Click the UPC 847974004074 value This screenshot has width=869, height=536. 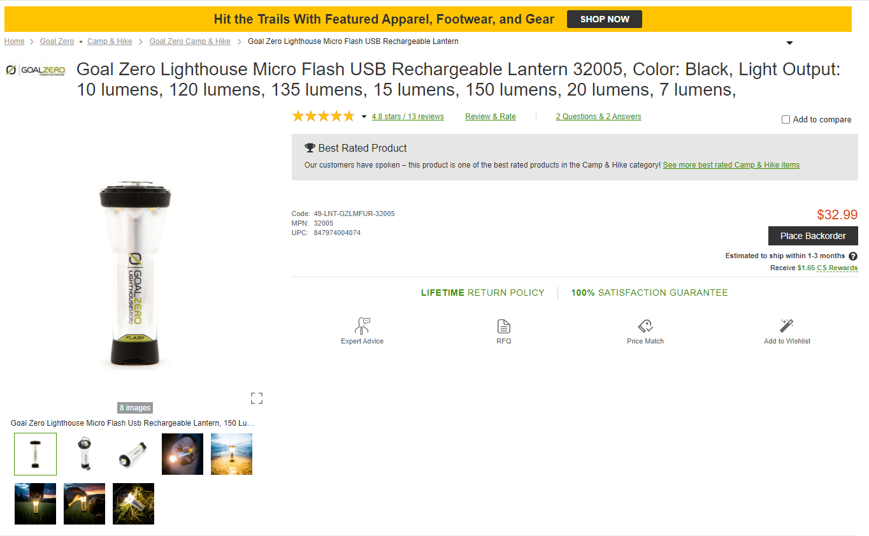point(337,233)
